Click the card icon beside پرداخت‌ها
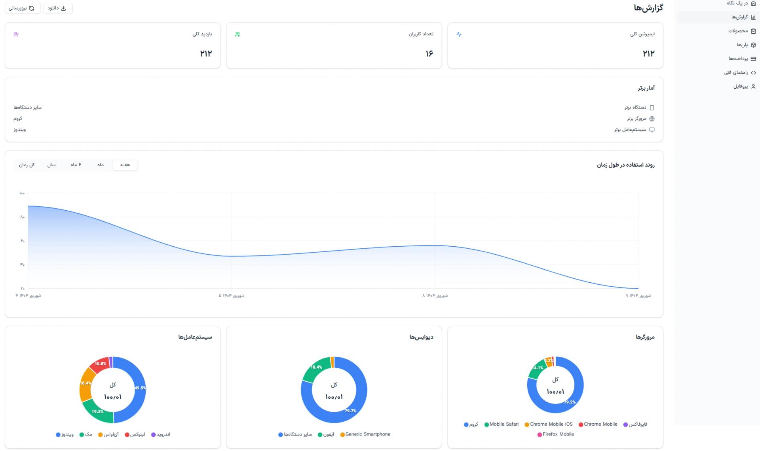The image size is (760, 451). (x=753, y=59)
